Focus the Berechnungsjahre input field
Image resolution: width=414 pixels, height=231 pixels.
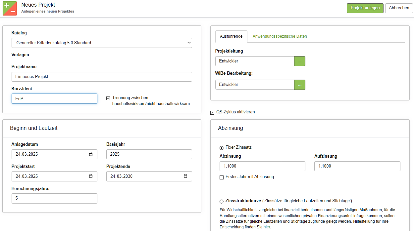tap(54, 198)
